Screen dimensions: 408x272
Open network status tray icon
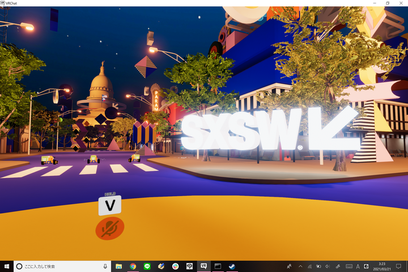(x=309, y=266)
